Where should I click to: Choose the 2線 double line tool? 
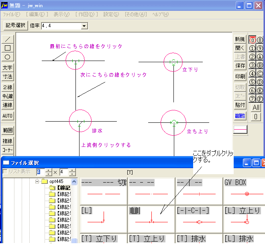[x=8, y=87]
